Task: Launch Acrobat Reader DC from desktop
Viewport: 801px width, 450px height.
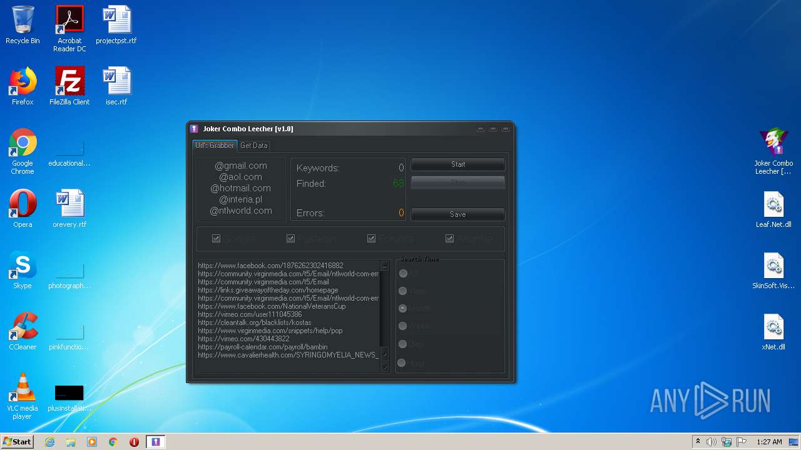Action: 69,29
